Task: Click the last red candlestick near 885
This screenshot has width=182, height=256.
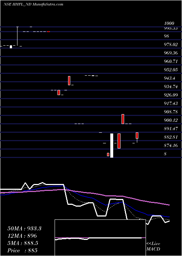Action: [x=137, y=136]
